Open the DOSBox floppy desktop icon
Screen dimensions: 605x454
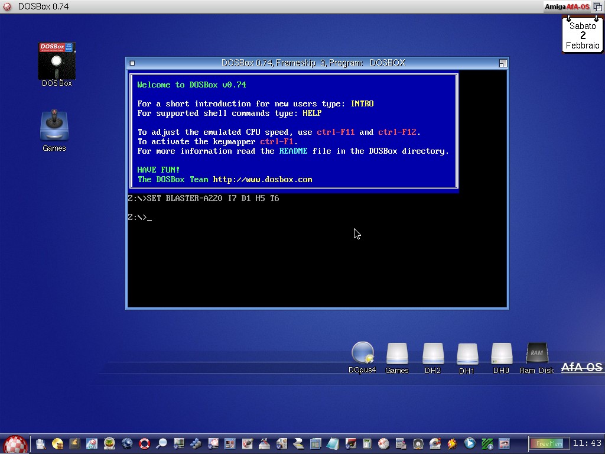[x=57, y=61]
